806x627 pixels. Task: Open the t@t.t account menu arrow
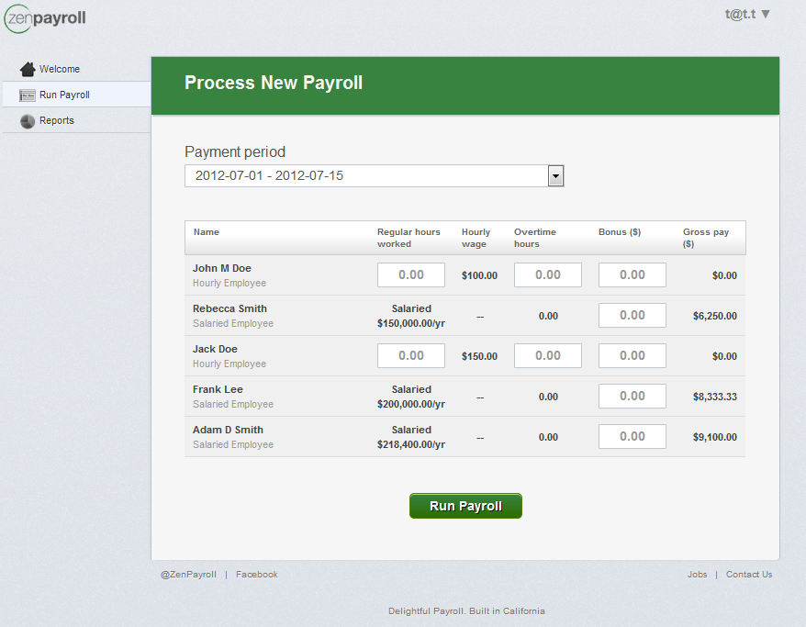click(x=766, y=15)
